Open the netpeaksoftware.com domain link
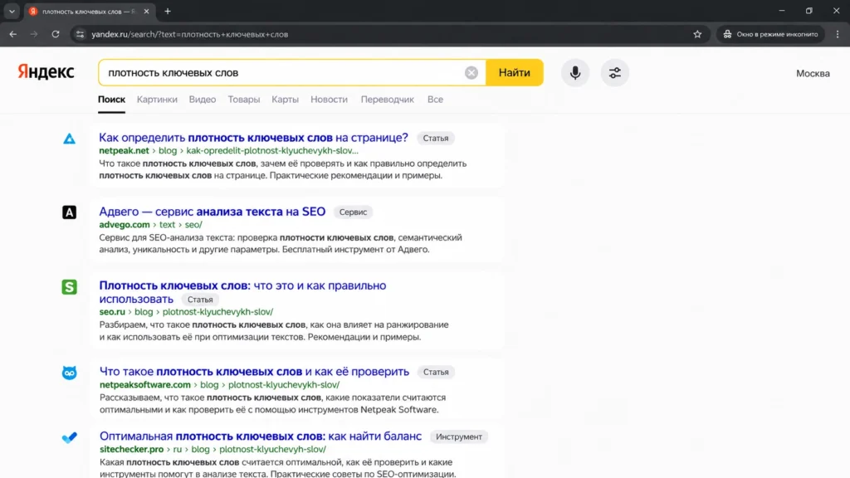This screenshot has width=850, height=478. coord(144,385)
